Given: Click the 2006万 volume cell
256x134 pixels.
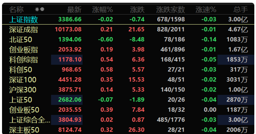Looking at the screenshot, I should 237,130.
